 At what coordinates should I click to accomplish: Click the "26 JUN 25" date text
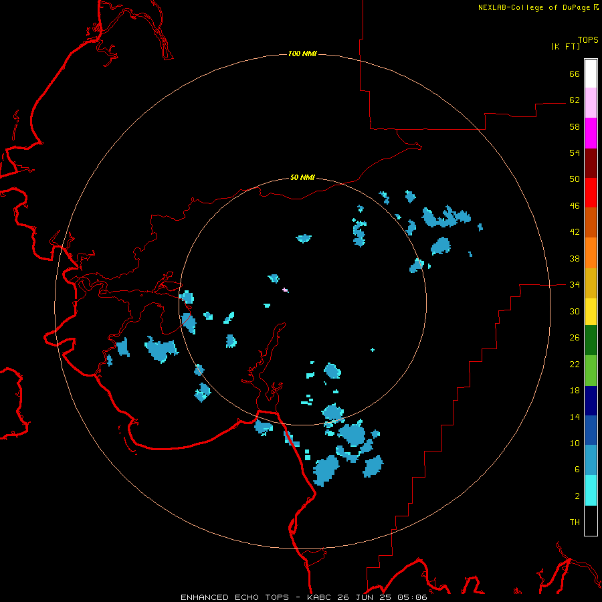(x=365, y=597)
